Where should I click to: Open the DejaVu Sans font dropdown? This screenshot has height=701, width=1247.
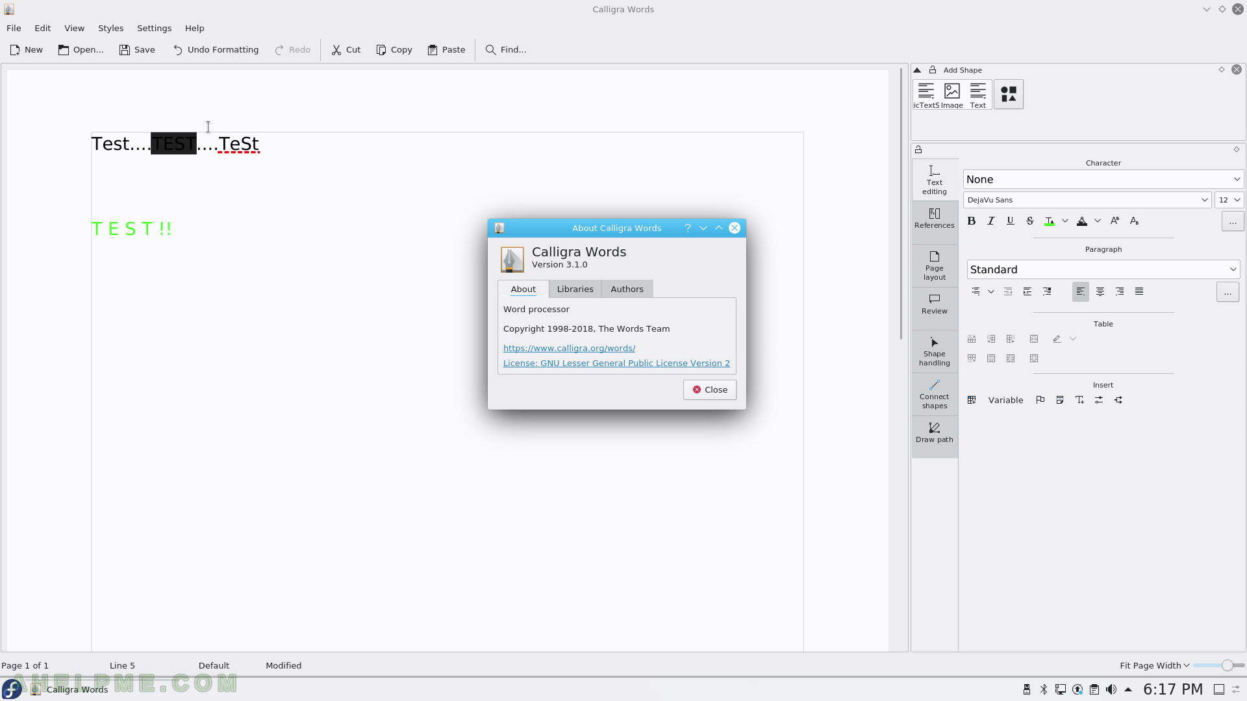1087,200
